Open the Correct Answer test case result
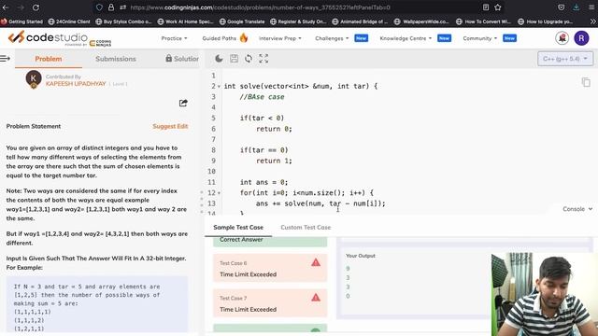The height and width of the screenshot is (336, 598). (270, 241)
